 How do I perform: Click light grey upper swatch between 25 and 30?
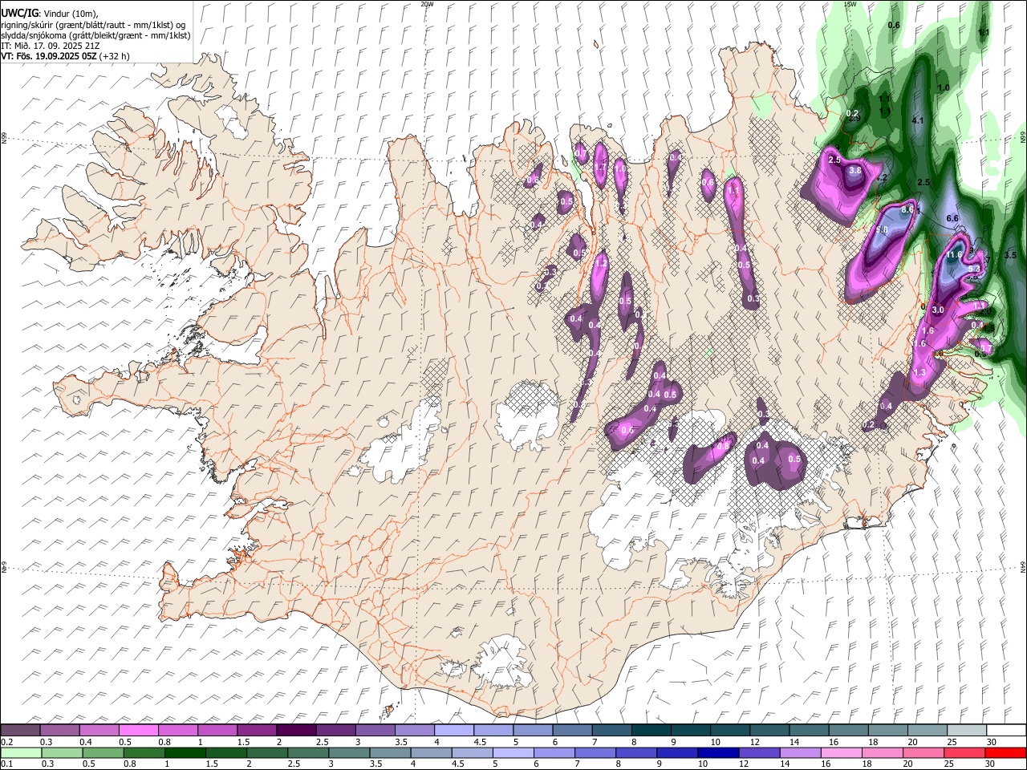click(x=968, y=731)
